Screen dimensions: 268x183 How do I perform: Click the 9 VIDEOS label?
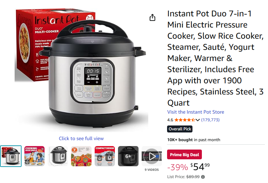(152, 170)
